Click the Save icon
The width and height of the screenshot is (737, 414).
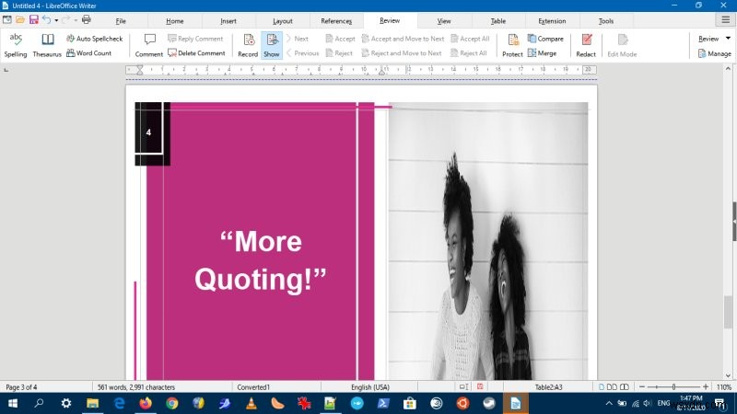pyautogui.click(x=33, y=19)
